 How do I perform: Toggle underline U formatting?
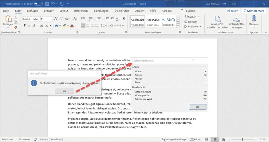click(34, 26)
